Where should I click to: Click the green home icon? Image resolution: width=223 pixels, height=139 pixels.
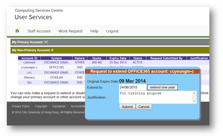coord(17,31)
